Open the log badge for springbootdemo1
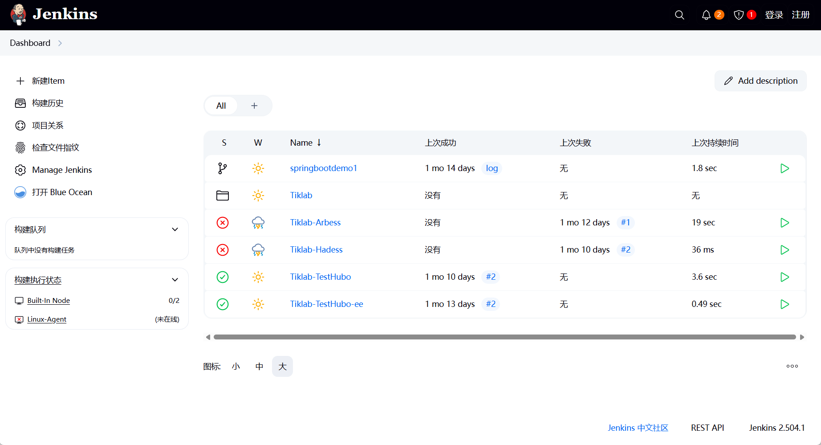This screenshot has height=445, width=821. (492, 168)
